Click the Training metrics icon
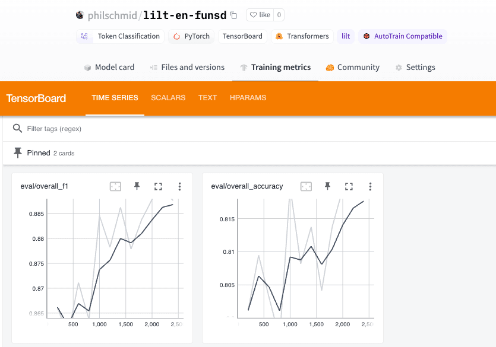The image size is (496, 347). (244, 68)
